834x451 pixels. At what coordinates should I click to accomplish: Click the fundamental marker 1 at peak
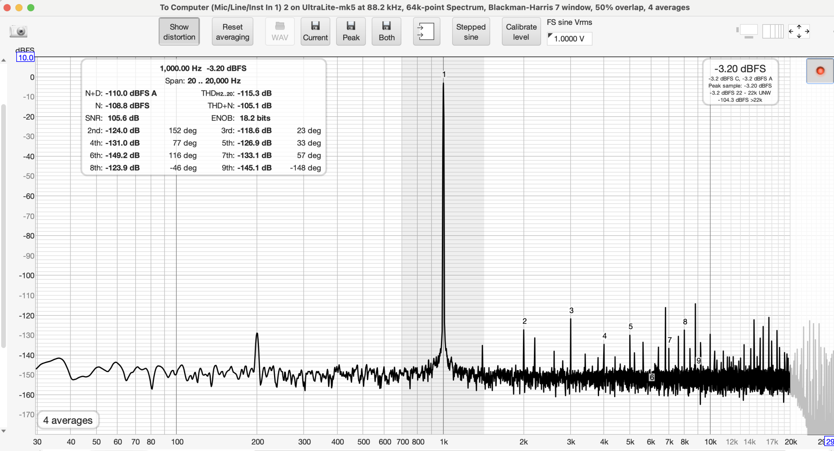coord(444,74)
